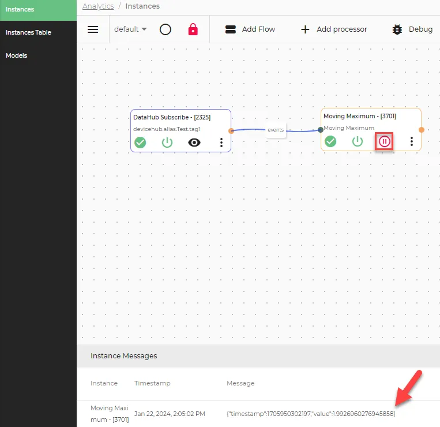Open the Analytics breadcrumb link
Viewport: 440px width, 427px height.
(x=98, y=6)
